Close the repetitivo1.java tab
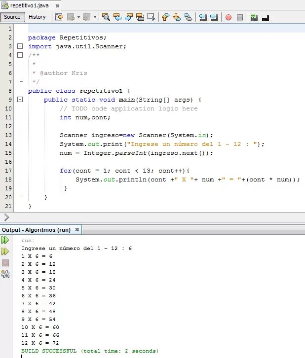This screenshot has height=358, width=305. click(x=57, y=5)
